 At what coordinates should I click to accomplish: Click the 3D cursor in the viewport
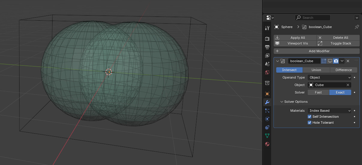pyautogui.click(x=109, y=72)
